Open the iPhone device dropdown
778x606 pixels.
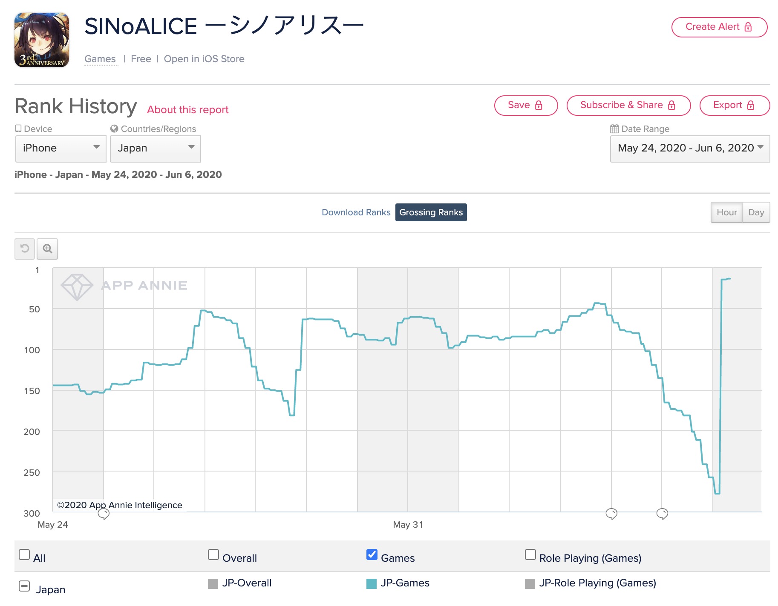point(61,149)
